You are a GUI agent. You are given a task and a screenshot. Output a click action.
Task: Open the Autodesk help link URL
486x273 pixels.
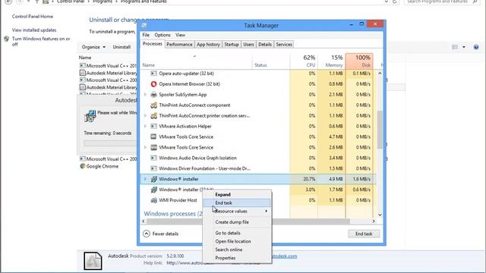189,263
